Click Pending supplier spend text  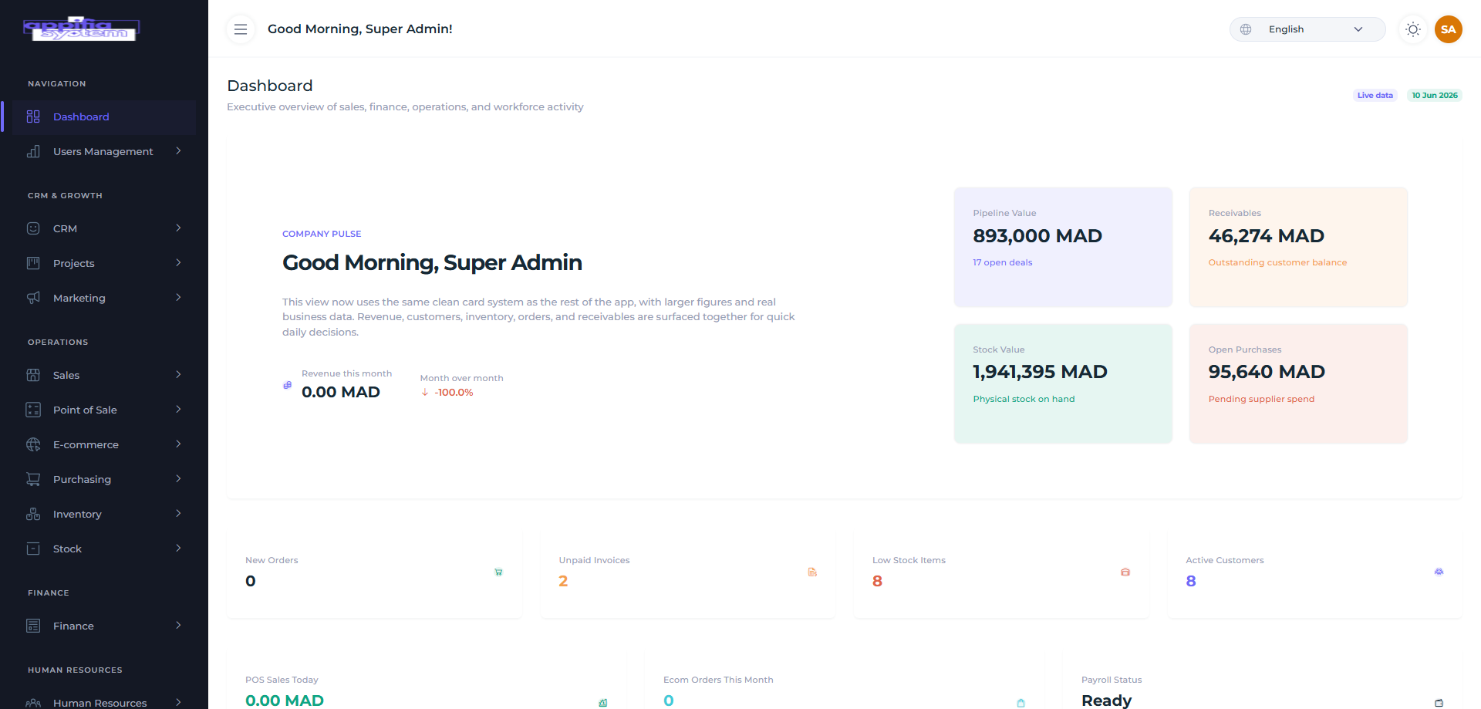[x=1261, y=399]
